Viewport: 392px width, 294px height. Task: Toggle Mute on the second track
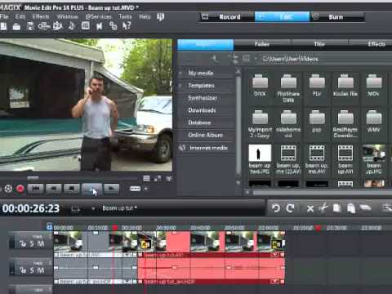click(41, 270)
